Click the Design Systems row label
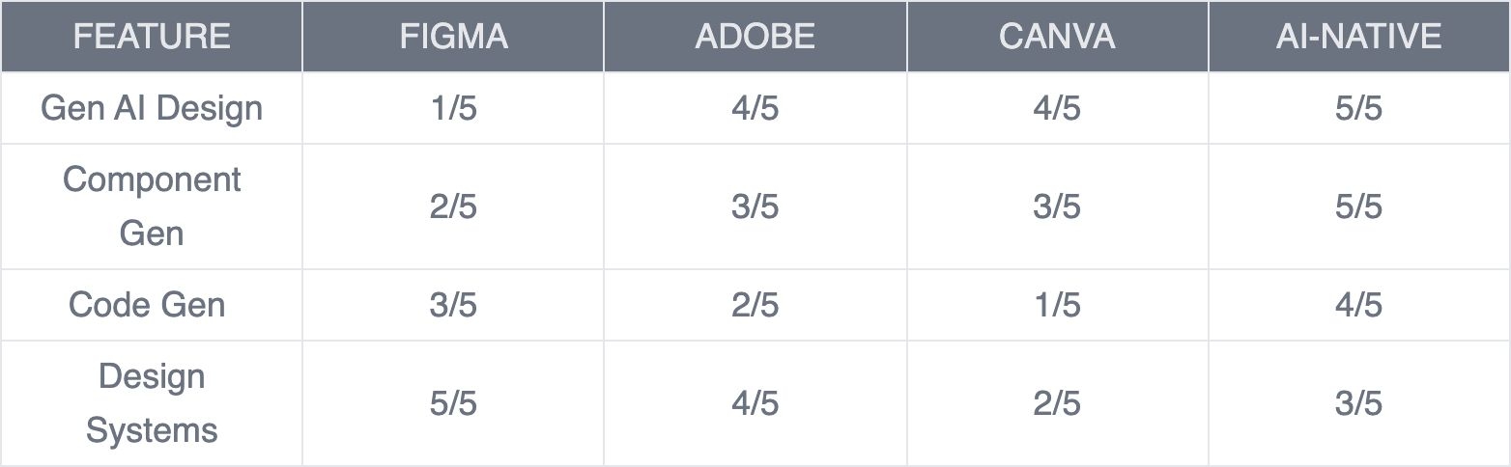Screen dimensions: 1511x467 [x=152, y=403]
